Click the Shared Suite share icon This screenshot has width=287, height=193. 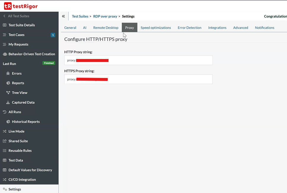pyautogui.click(x=4, y=141)
